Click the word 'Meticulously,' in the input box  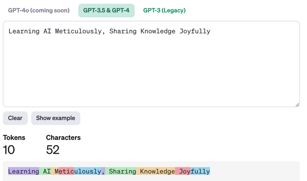80,32
